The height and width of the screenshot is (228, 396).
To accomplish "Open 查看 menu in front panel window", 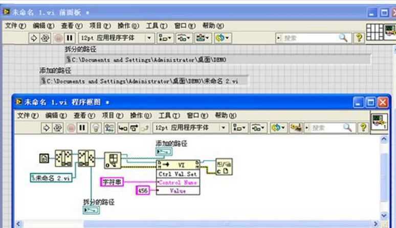I will click(72, 26).
